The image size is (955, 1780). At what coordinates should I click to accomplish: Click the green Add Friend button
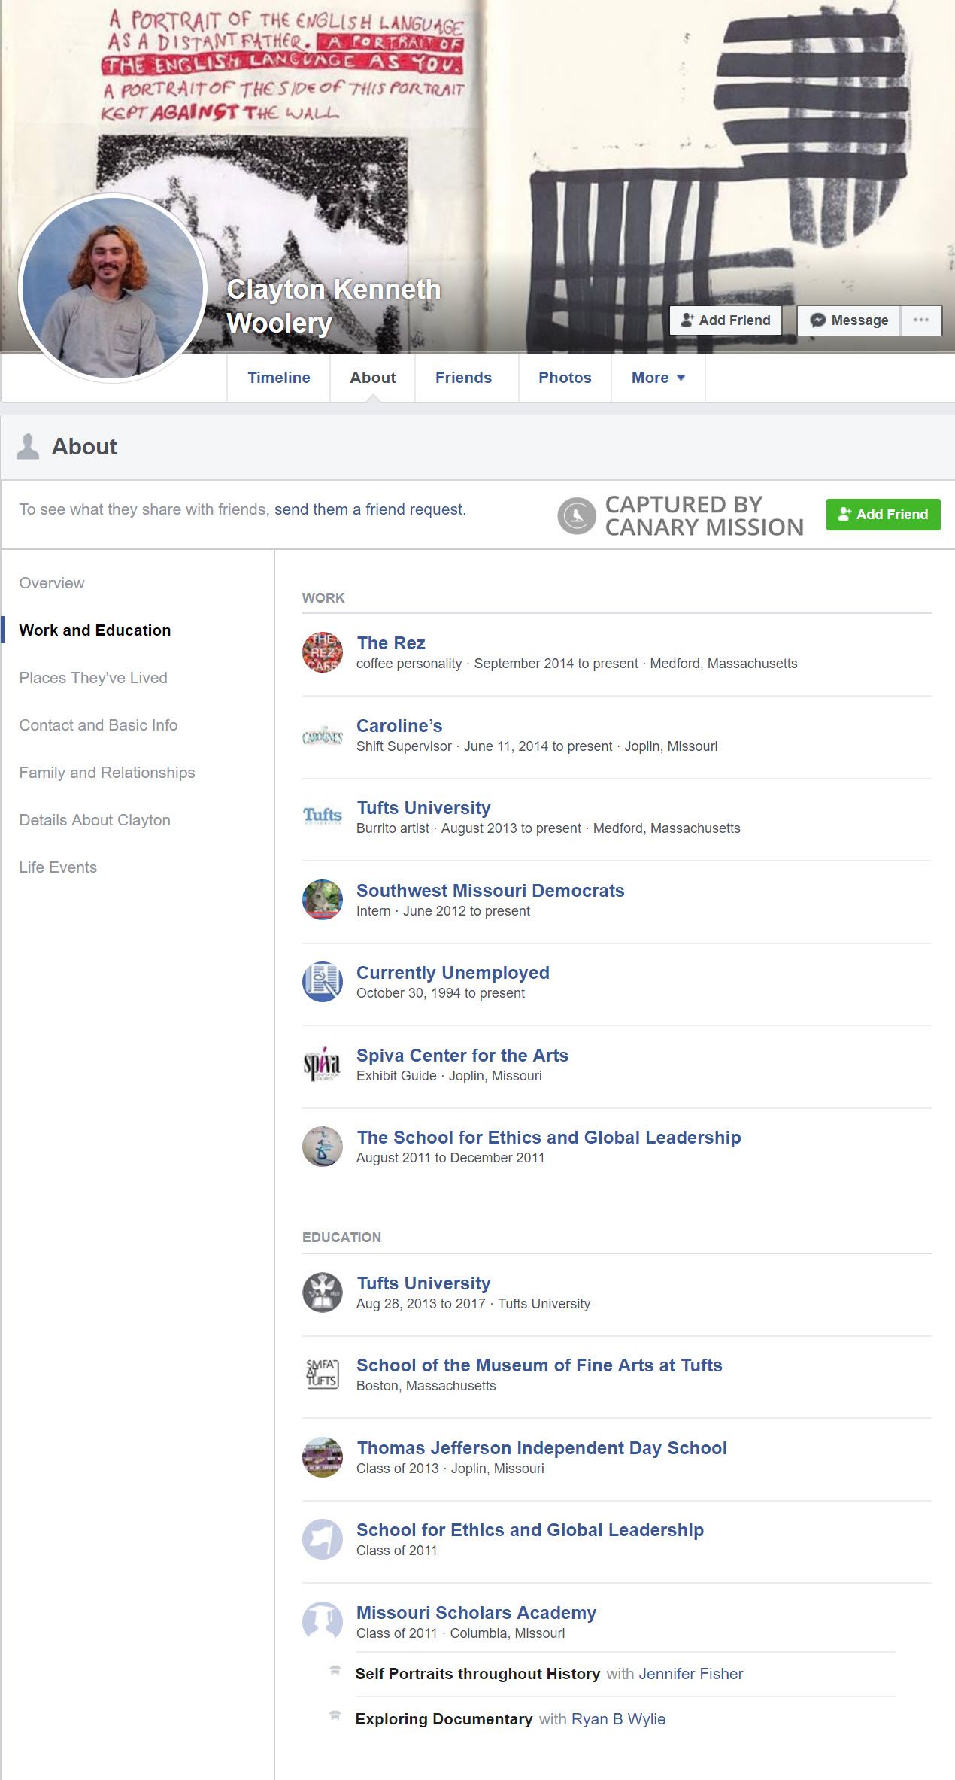883,515
